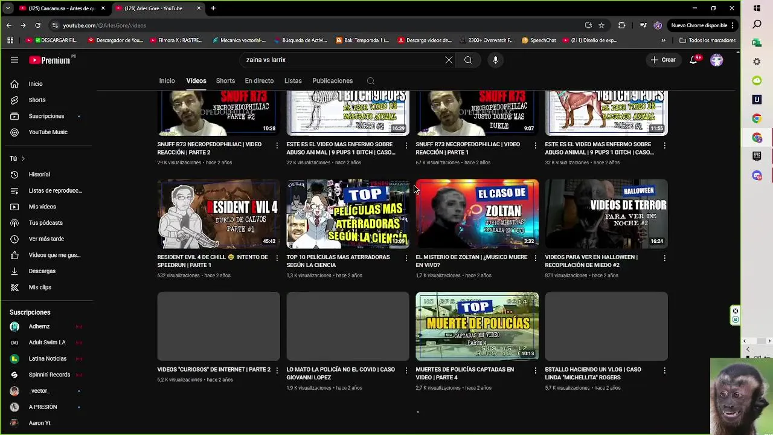773x435 pixels.
Task: Click the browser reload icon
Action: (37, 25)
